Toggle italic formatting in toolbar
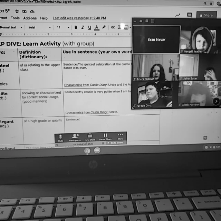 (x=83, y=27)
